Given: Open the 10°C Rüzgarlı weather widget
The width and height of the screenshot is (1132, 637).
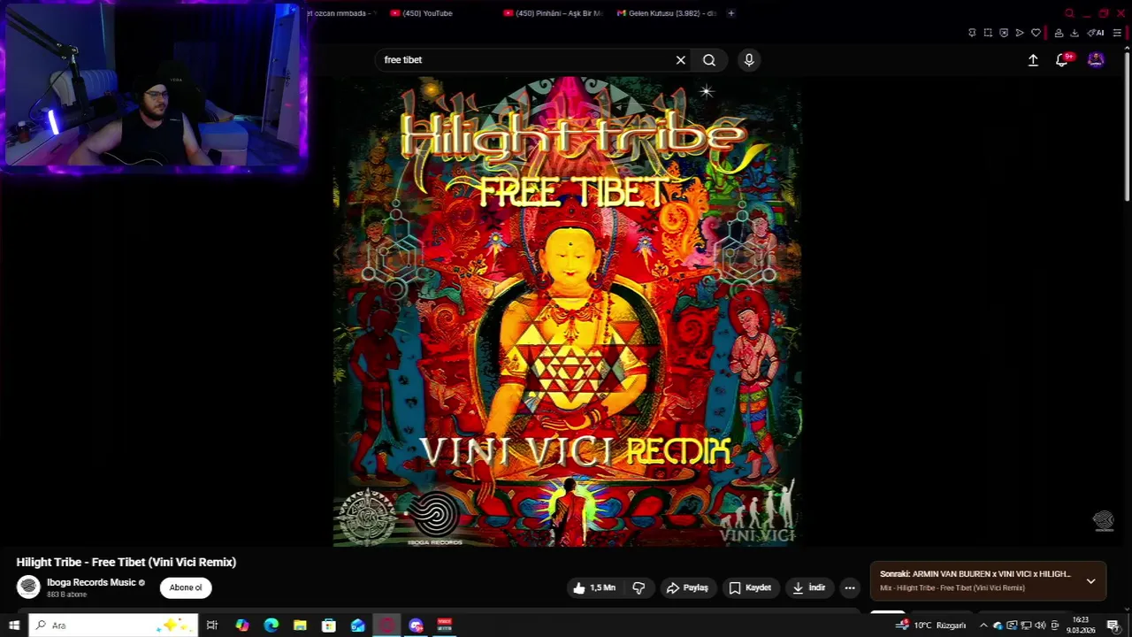Looking at the screenshot, I should [x=930, y=625].
